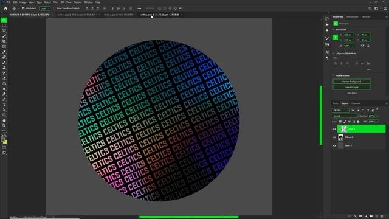Select the Lasso tool
This screenshot has height=219, width=389.
coord(4,30)
